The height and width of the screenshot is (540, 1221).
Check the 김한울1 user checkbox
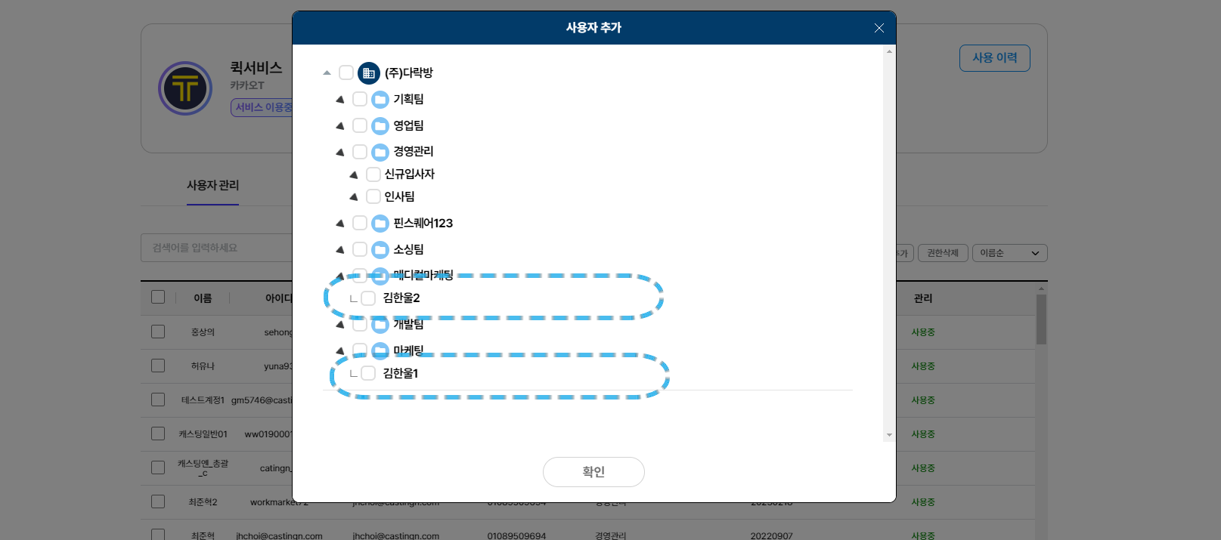point(368,373)
